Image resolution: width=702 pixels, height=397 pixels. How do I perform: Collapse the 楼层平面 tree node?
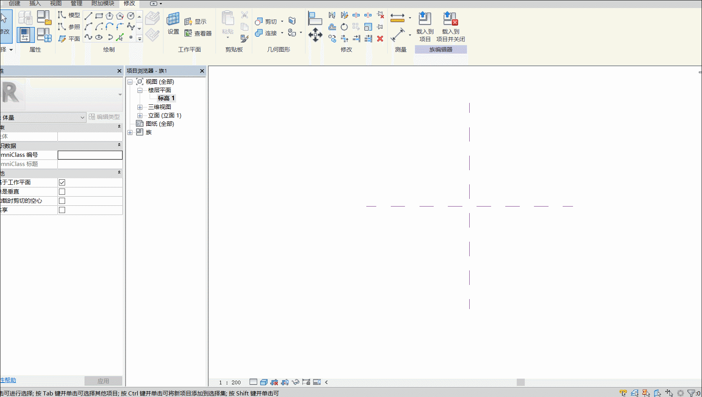pos(140,90)
